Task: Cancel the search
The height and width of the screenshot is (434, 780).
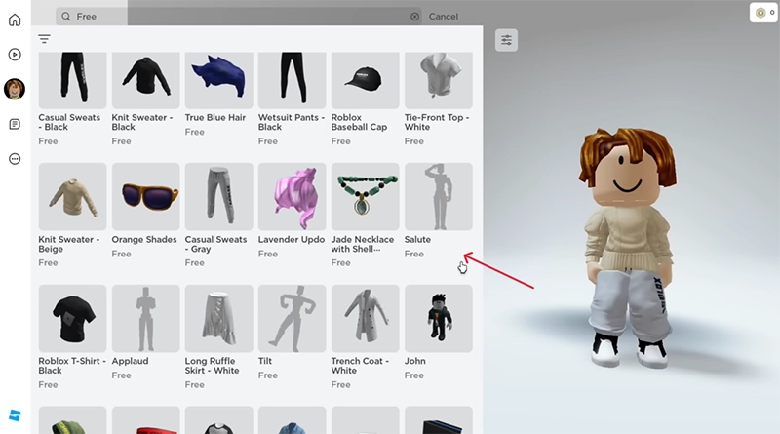Action: 444,17
